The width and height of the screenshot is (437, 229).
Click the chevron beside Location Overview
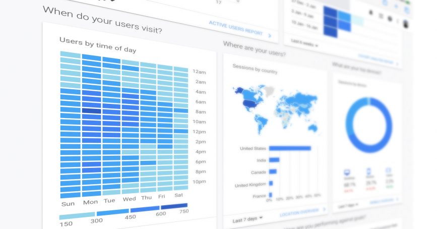point(324,209)
